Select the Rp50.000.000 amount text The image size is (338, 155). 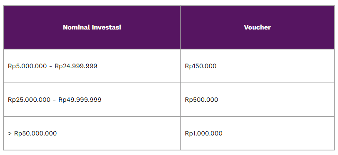tap(35, 133)
